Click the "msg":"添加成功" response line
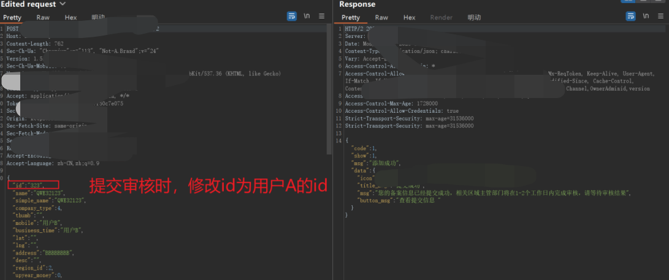 click(x=376, y=163)
